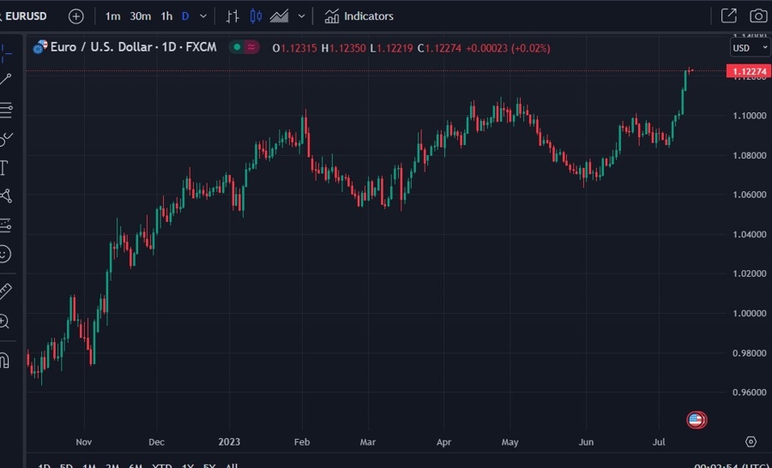Screen dimensions: 772x468
Task: Select the Bars chart style icon
Action: coord(232,16)
